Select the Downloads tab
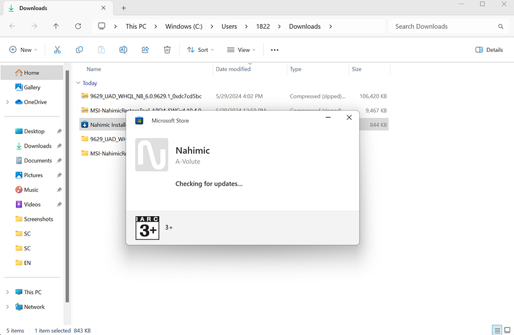Viewport: 514px width, 335px height. (57, 8)
